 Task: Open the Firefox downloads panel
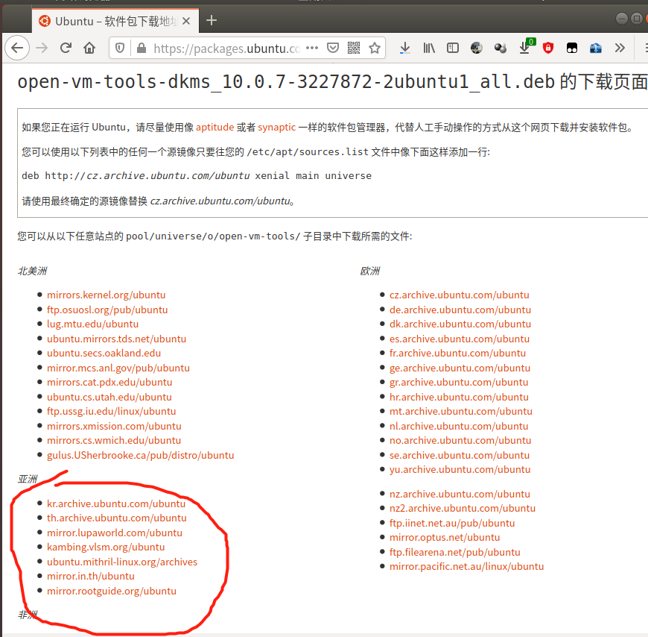point(404,47)
